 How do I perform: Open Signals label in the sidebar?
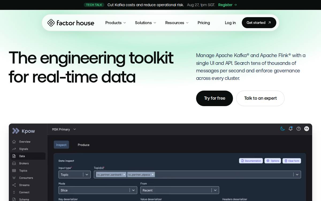tap(24, 149)
